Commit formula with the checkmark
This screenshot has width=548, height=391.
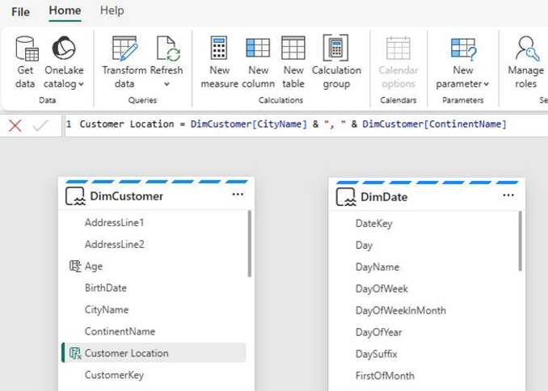click(40, 125)
